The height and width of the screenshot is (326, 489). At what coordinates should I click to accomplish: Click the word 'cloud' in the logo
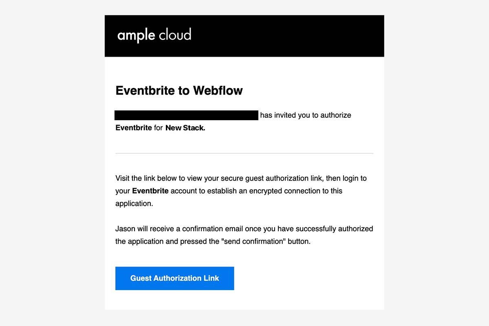[x=175, y=35]
